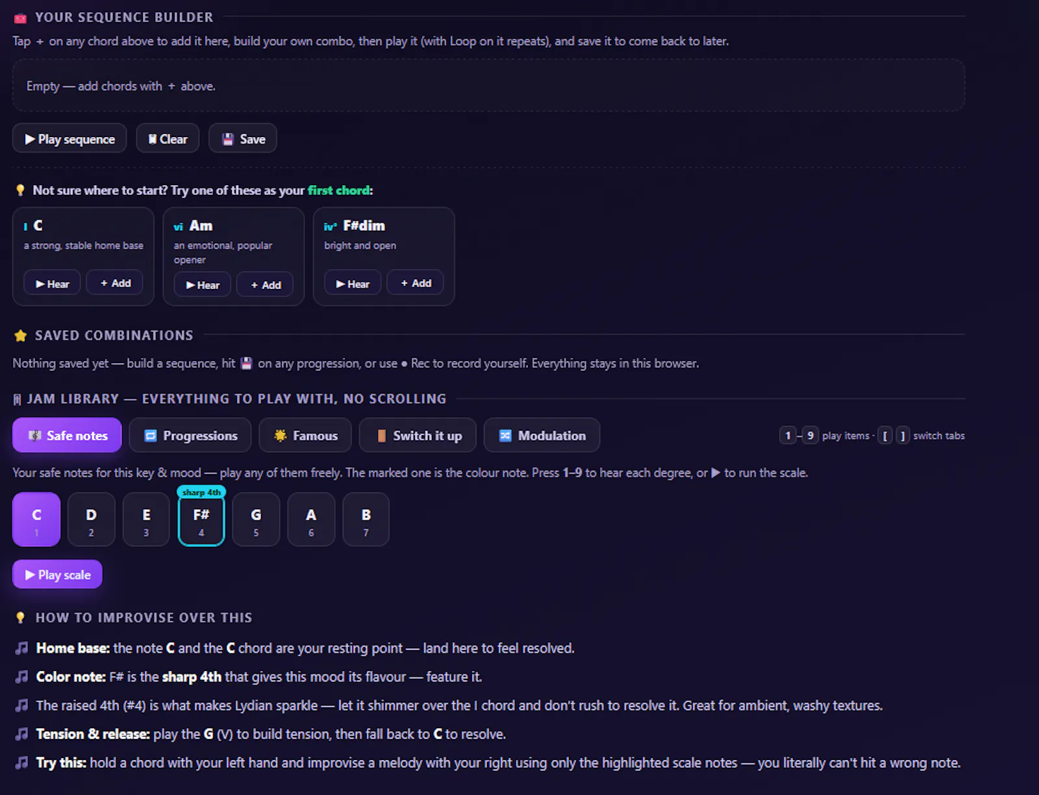1039x795 pixels.
Task: Hear the F#dim chord suggestion
Action: 352,283
